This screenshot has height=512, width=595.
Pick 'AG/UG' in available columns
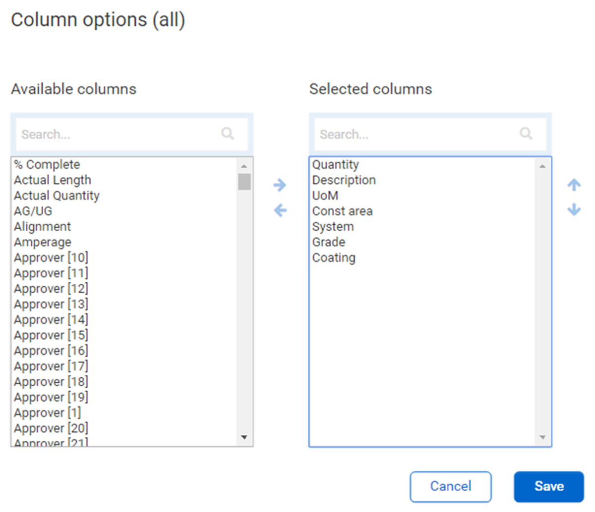point(33,211)
